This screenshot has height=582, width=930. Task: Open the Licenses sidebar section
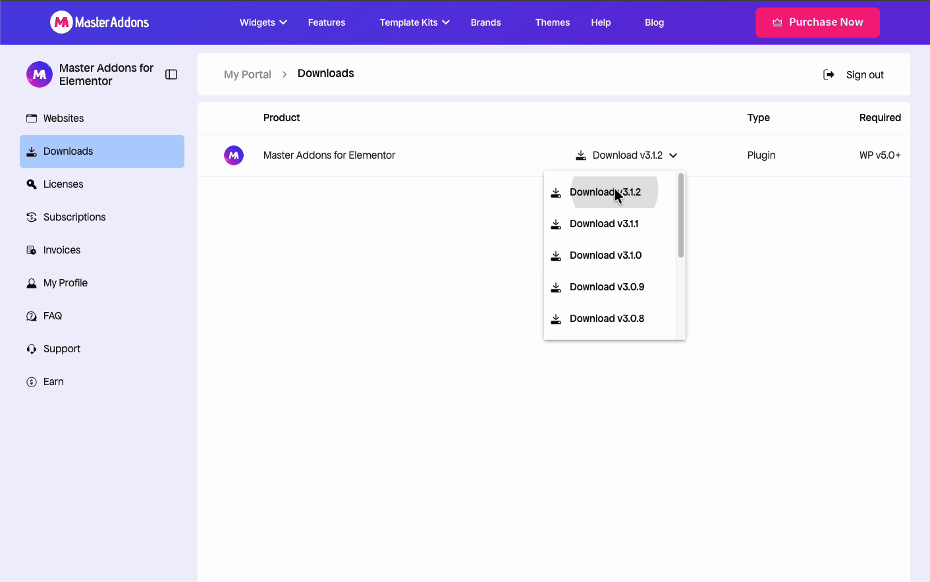click(102, 184)
